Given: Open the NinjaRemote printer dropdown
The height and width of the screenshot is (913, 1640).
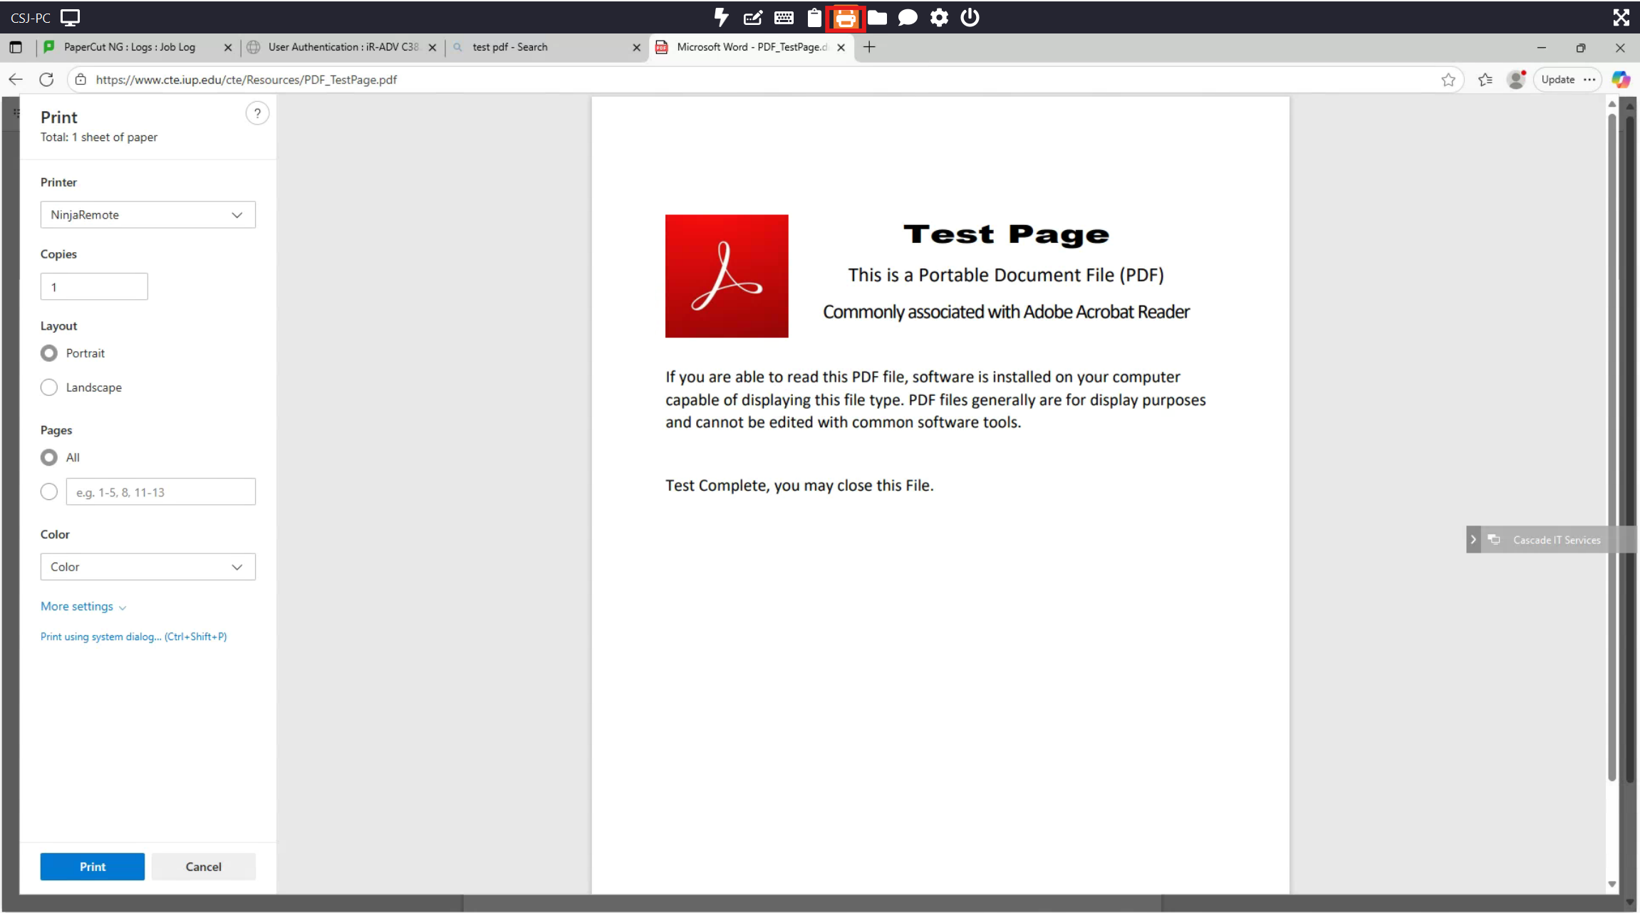Looking at the screenshot, I should (147, 215).
